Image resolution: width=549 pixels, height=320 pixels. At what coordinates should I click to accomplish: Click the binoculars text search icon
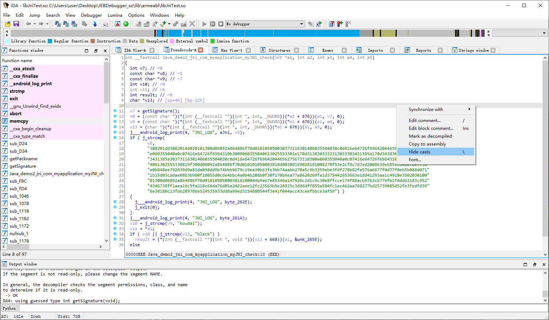66,24
